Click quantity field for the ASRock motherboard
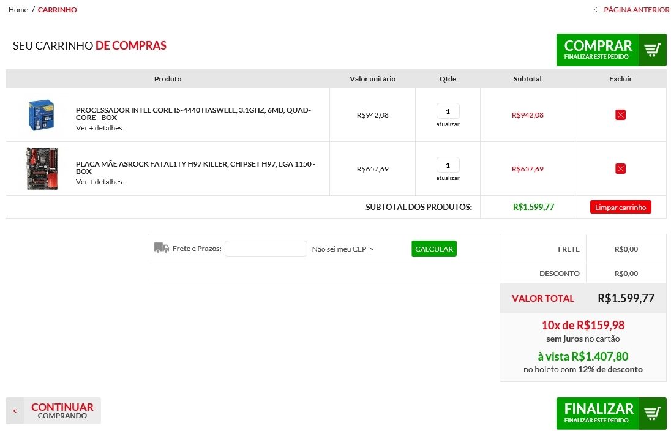The image size is (671, 431). coord(448,165)
